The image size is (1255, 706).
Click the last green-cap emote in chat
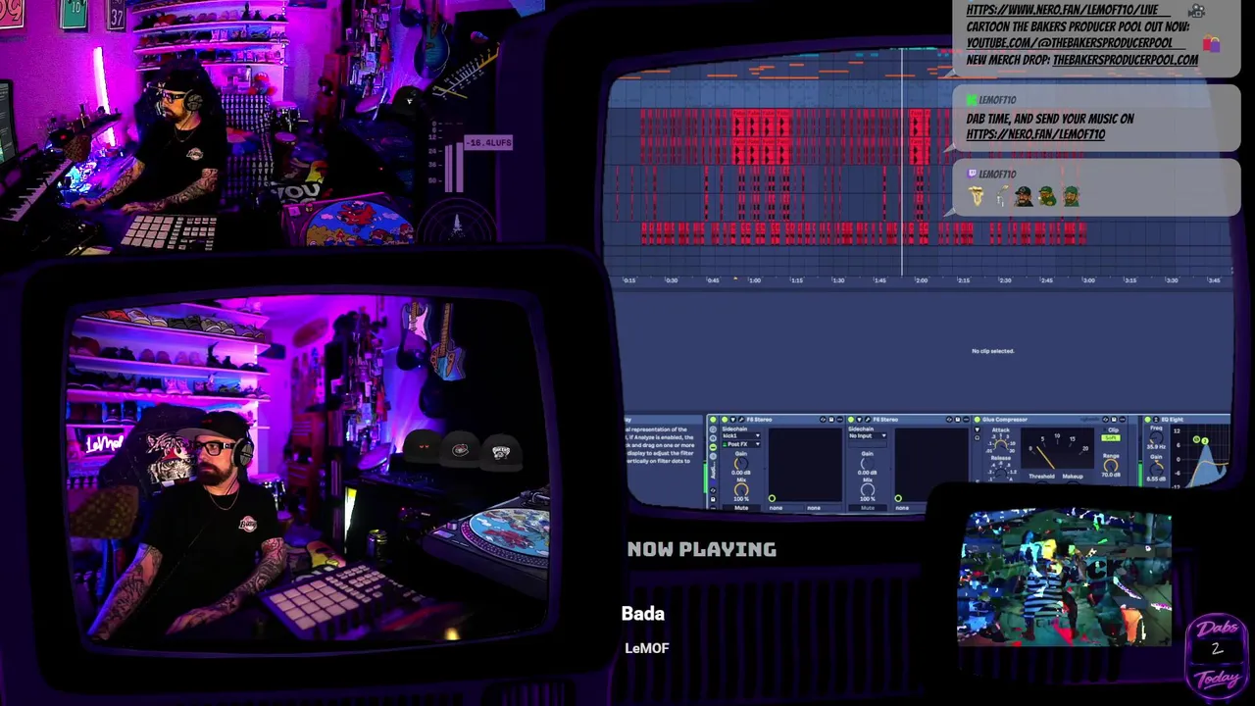tap(1070, 196)
